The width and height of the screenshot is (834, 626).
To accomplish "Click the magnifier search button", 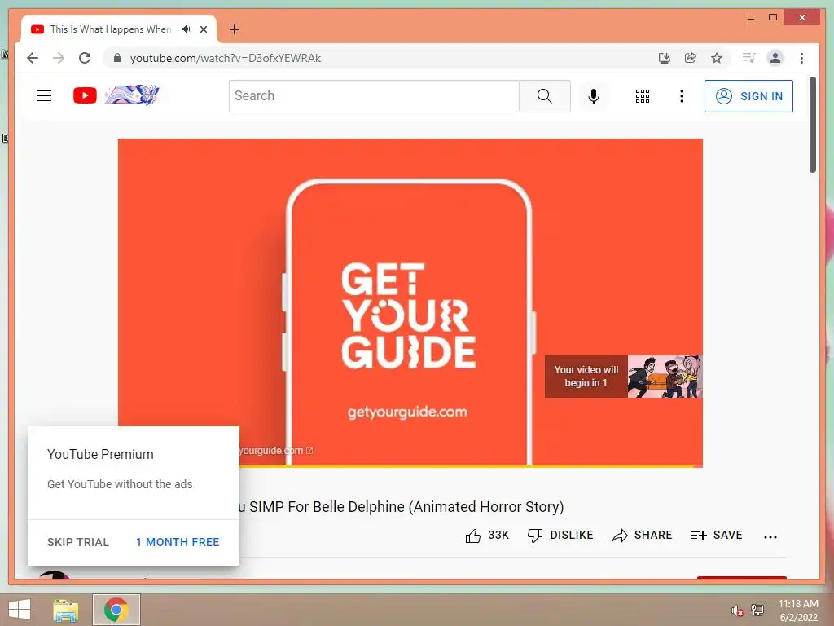I will click(544, 96).
